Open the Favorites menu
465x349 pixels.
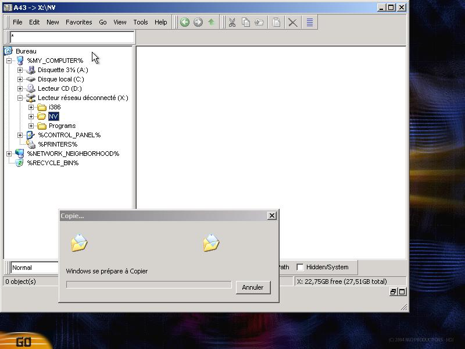pos(79,22)
